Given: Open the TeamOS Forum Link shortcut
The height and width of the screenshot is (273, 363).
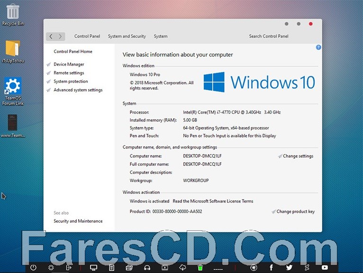Looking at the screenshot, I should click(13, 91).
